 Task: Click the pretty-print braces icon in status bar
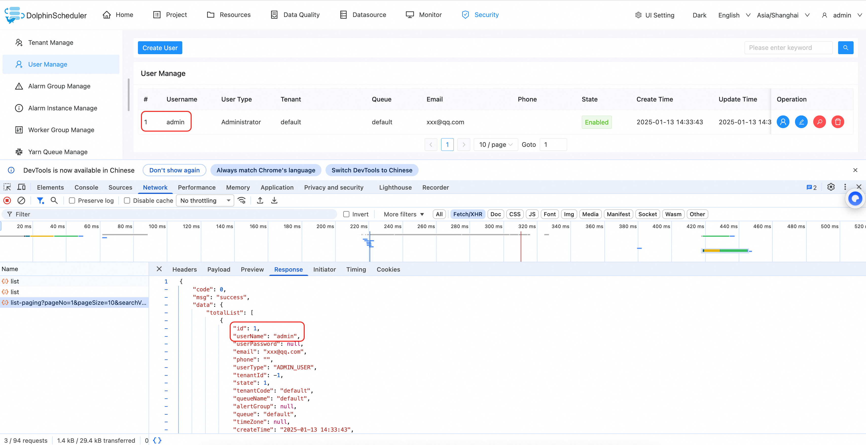click(157, 440)
